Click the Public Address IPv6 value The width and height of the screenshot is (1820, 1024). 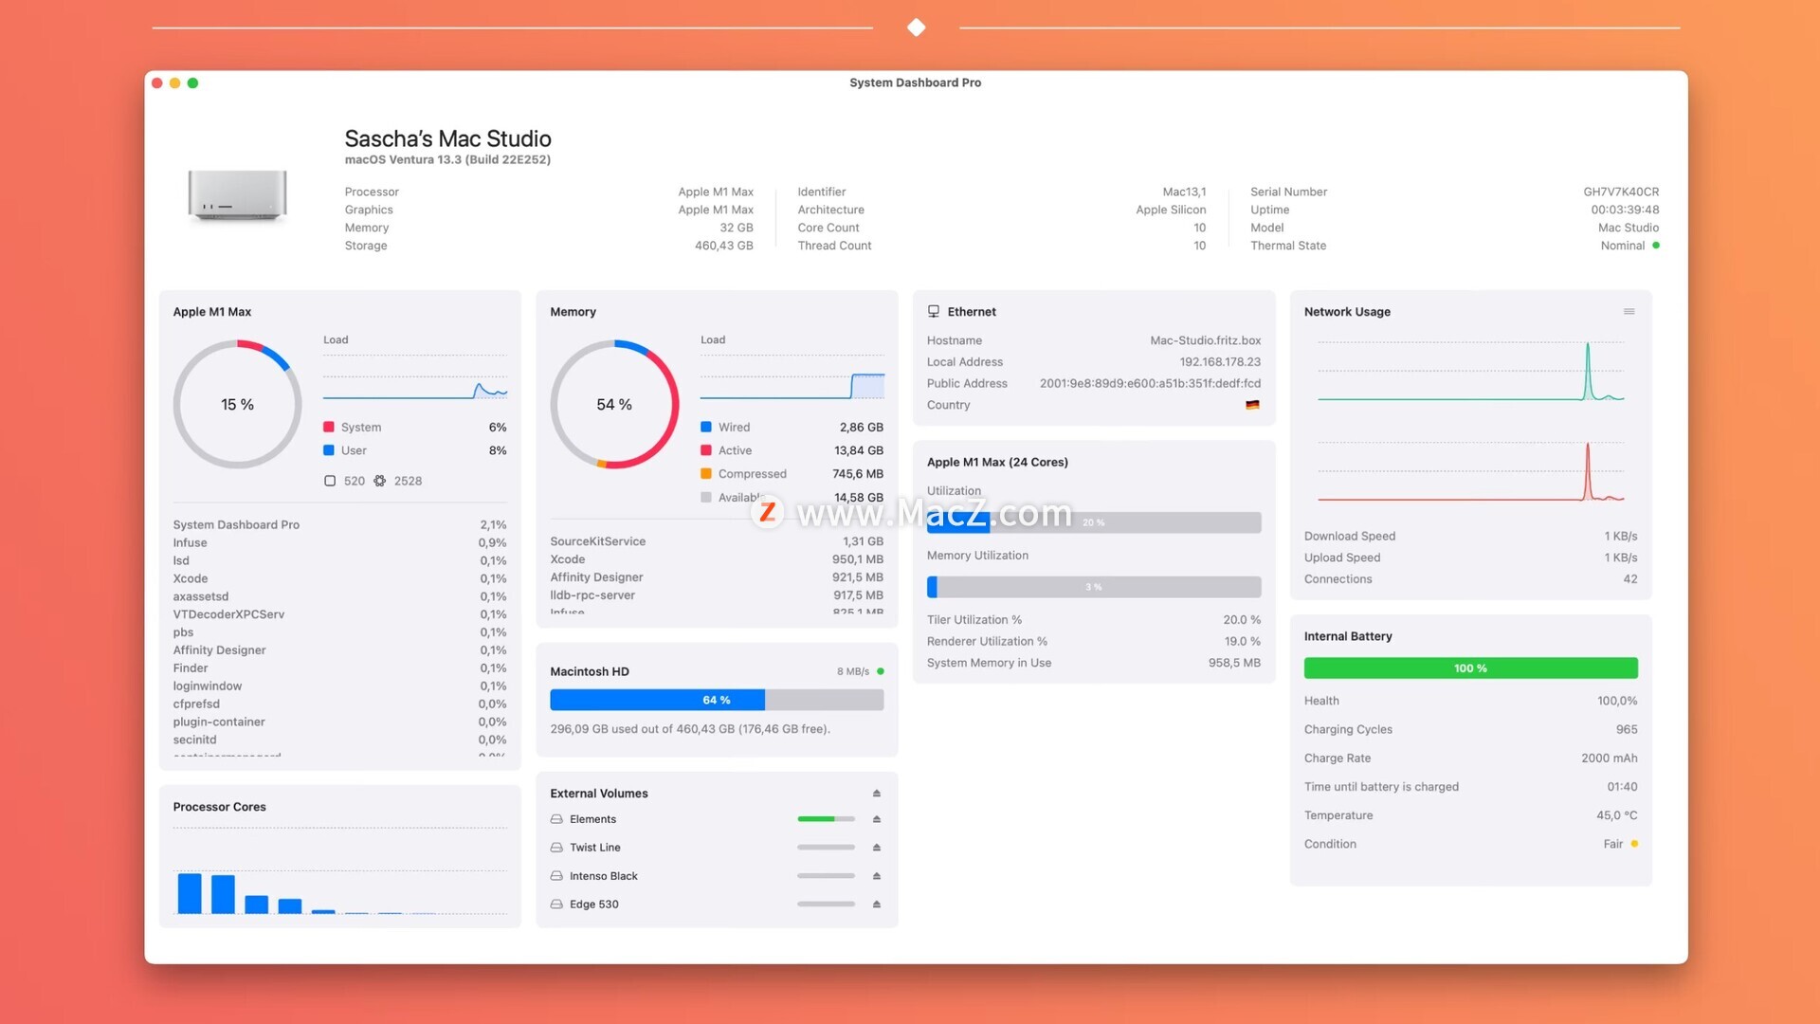click(1150, 384)
